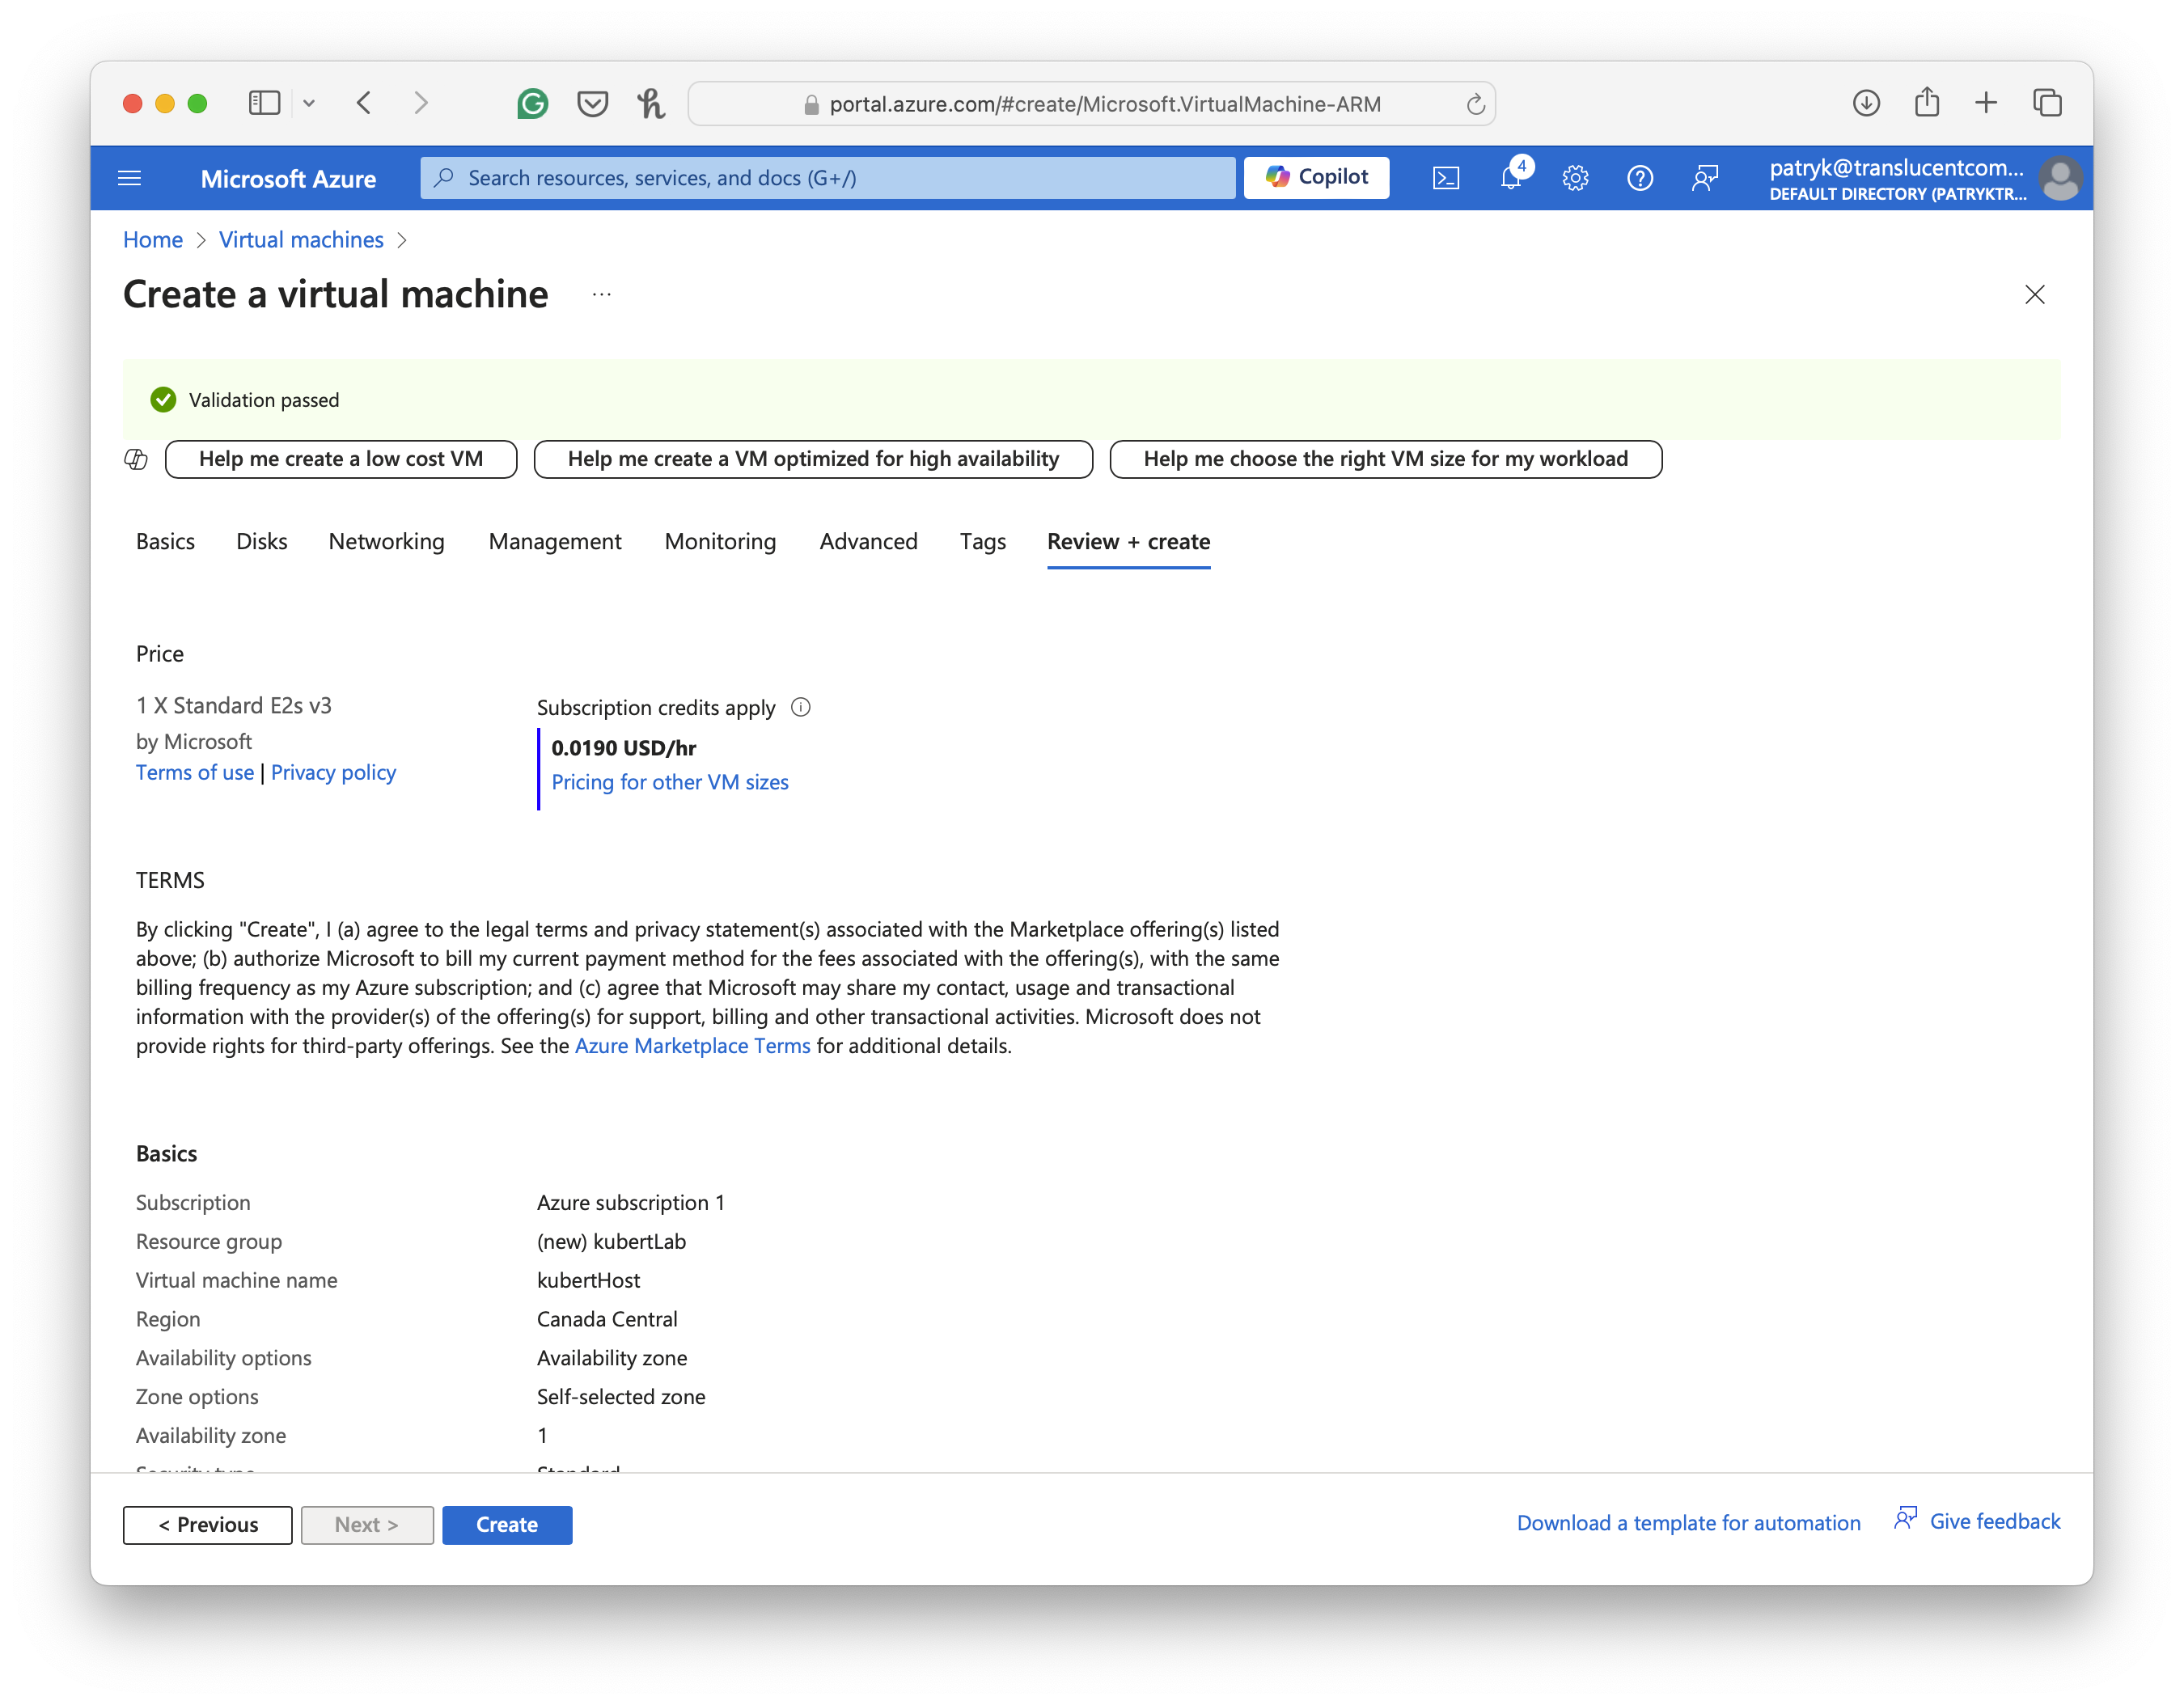Switch to the Networking tab
The width and height of the screenshot is (2184, 1705).
click(x=386, y=541)
